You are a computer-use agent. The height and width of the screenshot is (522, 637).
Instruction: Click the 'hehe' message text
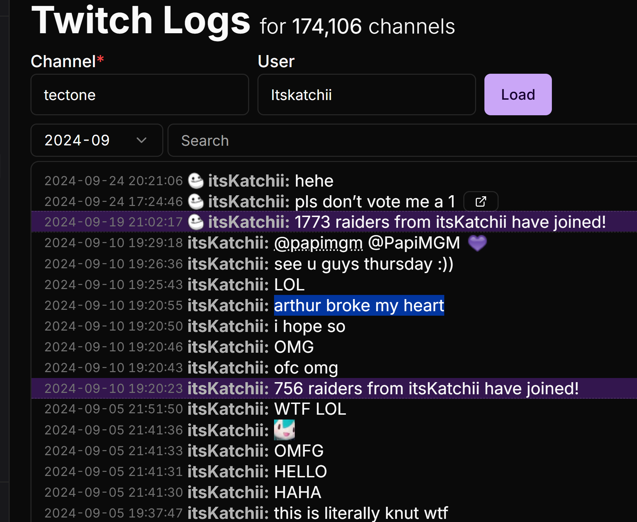point(314,181)
